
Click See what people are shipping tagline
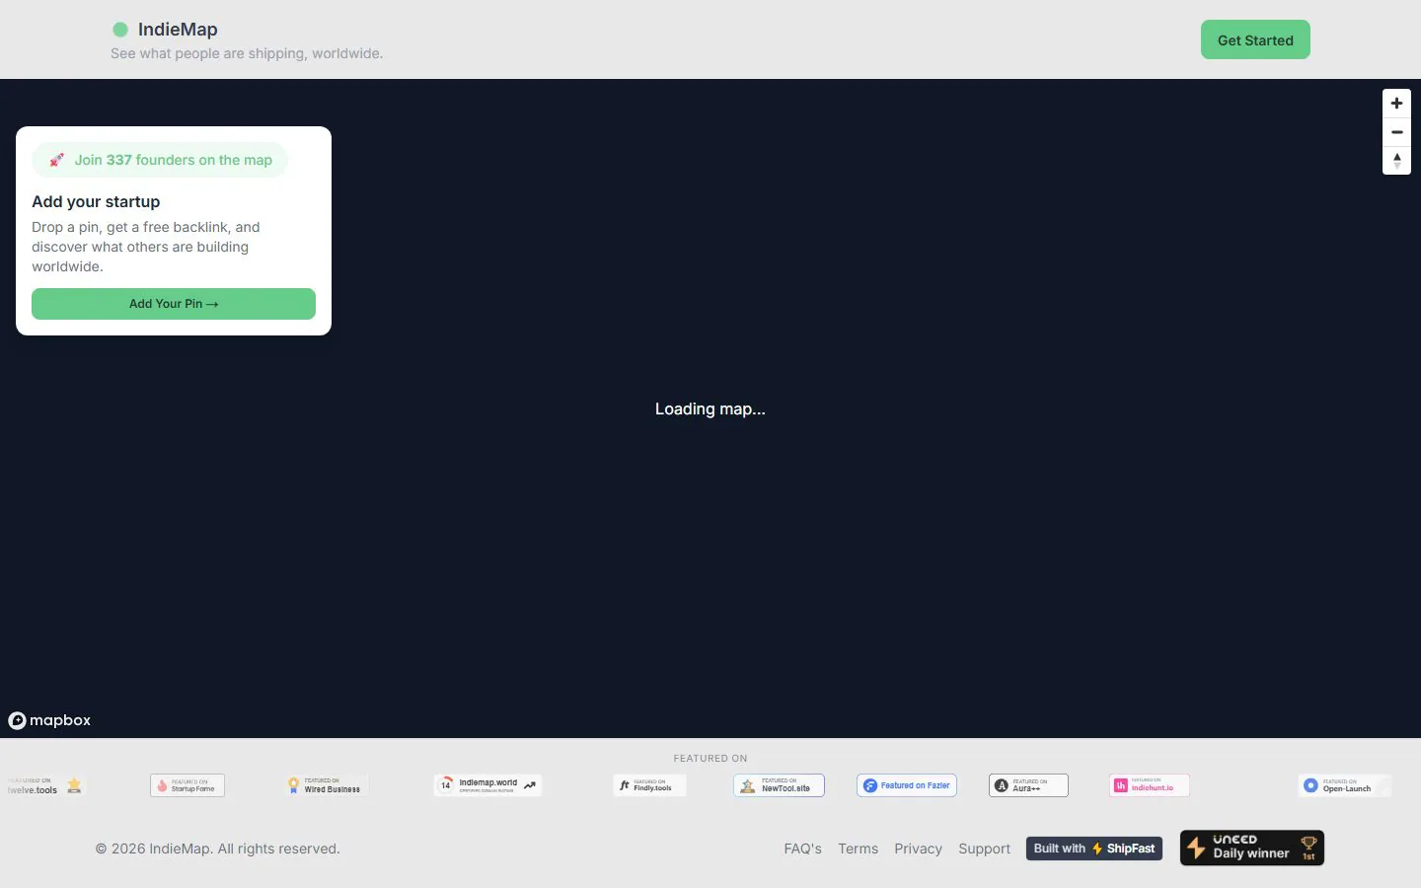tap(247, 53)
